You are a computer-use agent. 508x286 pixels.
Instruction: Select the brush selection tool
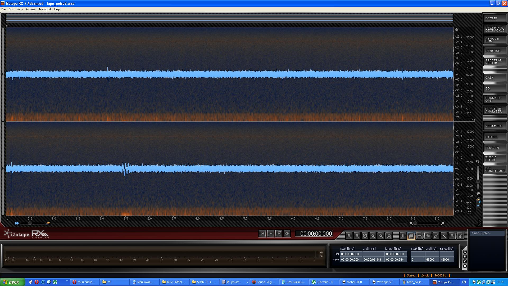click(x=436, y=235)
